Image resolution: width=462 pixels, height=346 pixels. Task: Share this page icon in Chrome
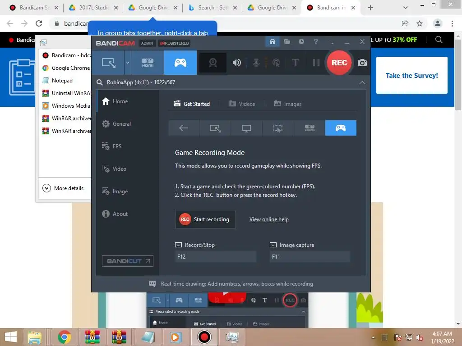[405, 23]
